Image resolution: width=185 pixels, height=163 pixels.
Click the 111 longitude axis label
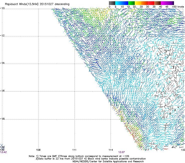pyautogui.click(x=74, y=150)
